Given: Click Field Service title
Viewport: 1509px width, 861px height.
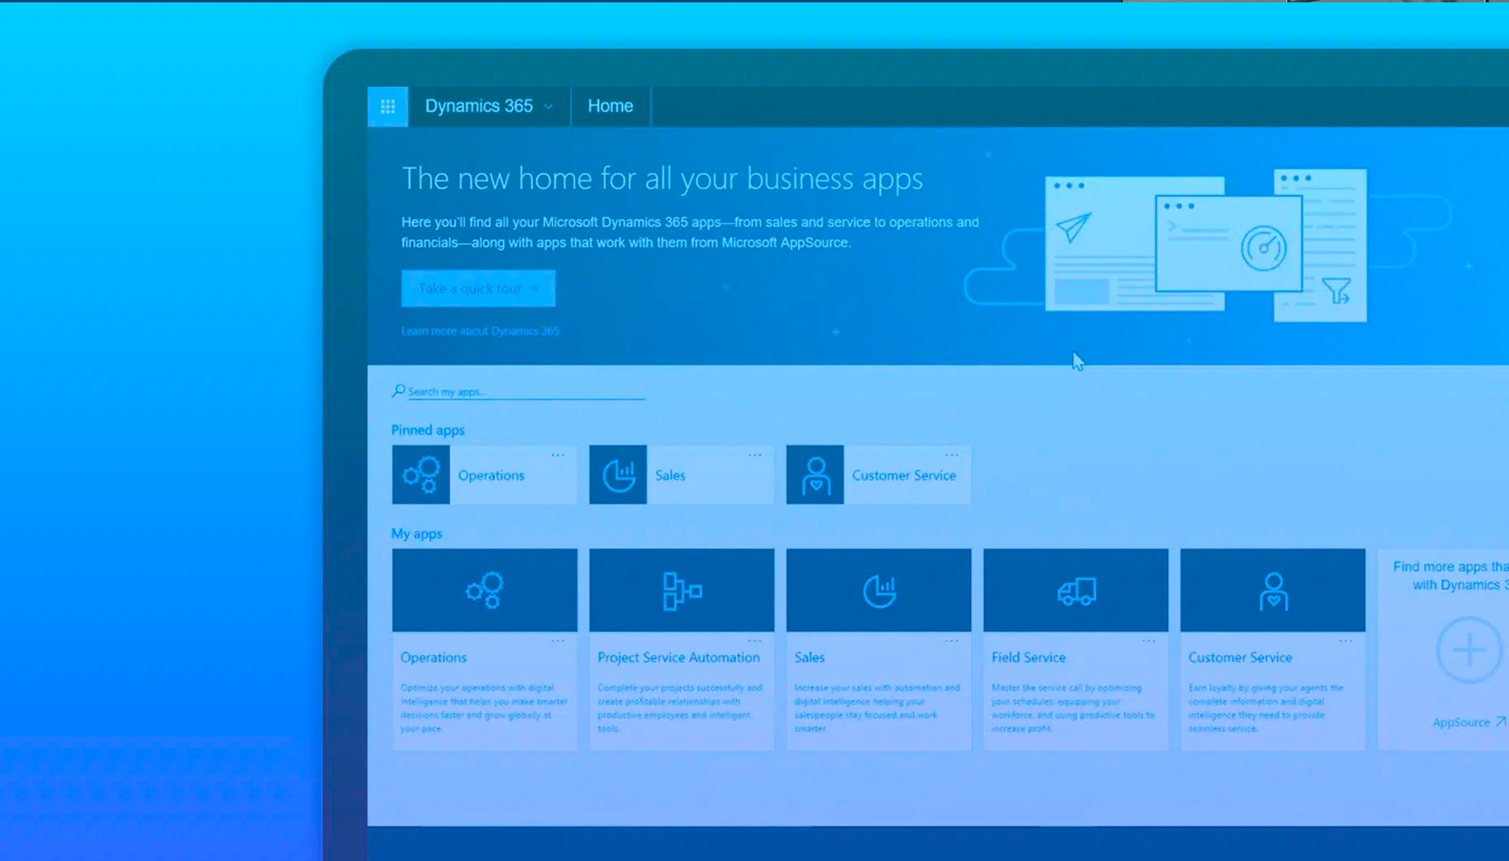Looking at the screenshot, I should [x=1029, y=657].
